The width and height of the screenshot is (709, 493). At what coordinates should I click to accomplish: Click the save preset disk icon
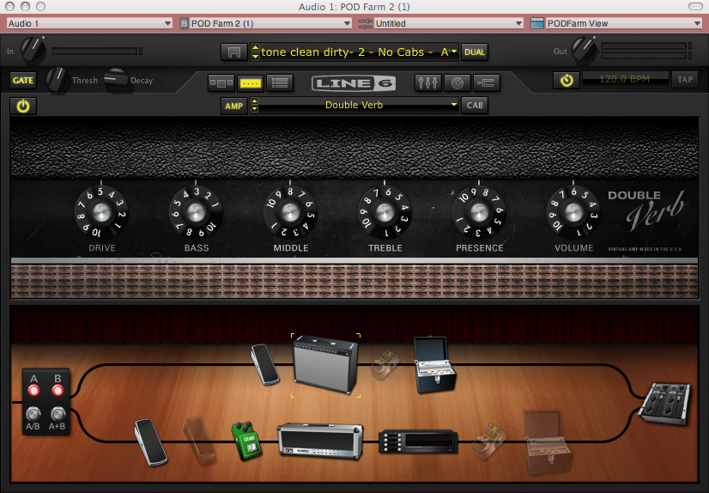(x=233, y=52)
